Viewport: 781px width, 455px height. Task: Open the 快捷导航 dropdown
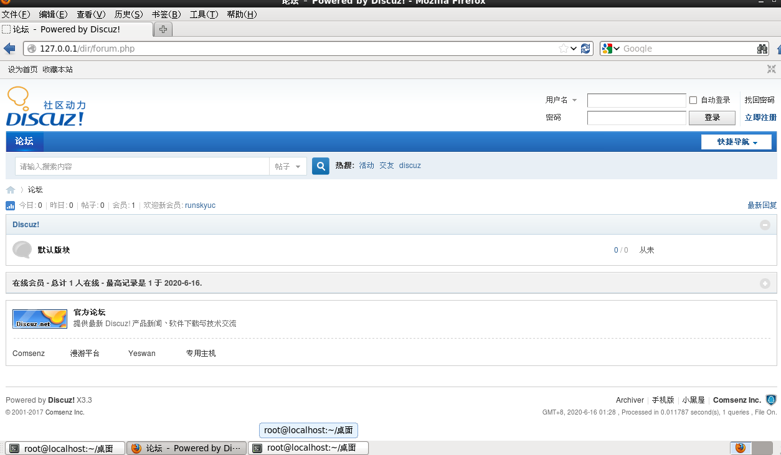point(736,142)
